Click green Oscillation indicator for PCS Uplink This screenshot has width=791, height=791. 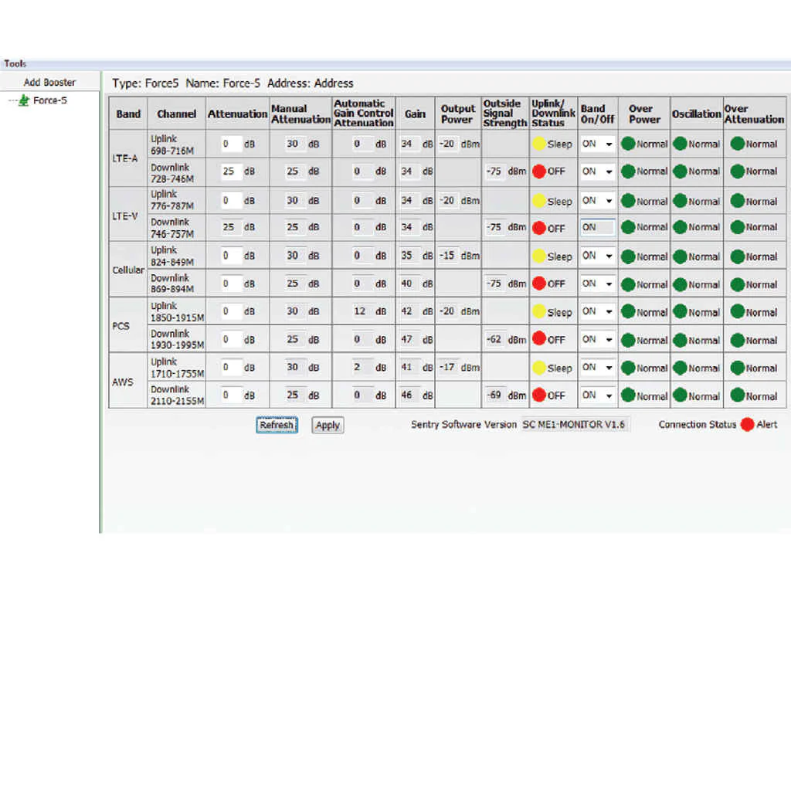click(680, 312)
